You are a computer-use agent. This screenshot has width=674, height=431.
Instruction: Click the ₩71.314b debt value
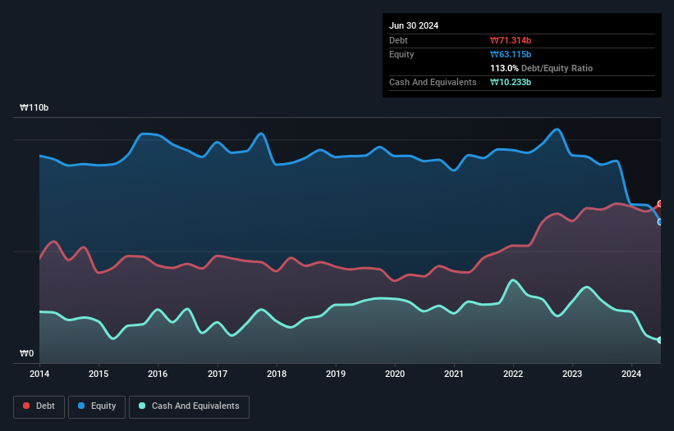(x=511, y=40)
